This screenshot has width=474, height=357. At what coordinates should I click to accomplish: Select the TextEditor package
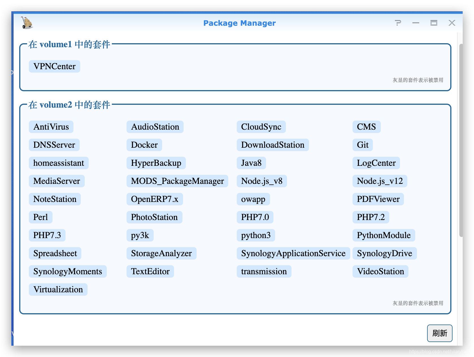click(150, 271)
